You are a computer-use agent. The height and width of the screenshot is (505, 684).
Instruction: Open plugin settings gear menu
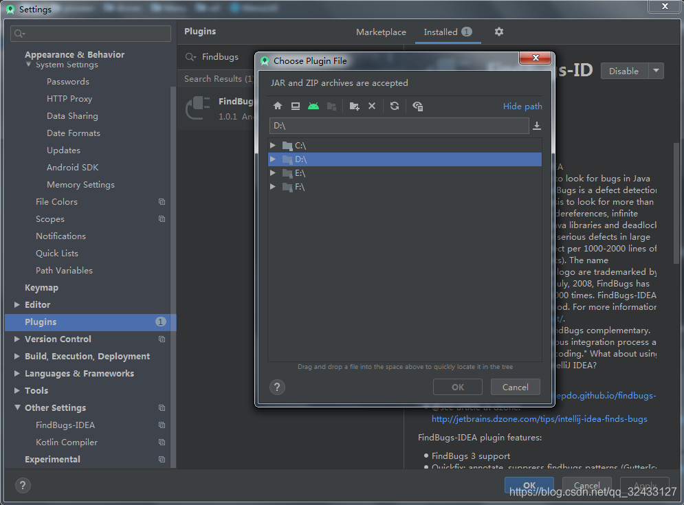point(499,32)
